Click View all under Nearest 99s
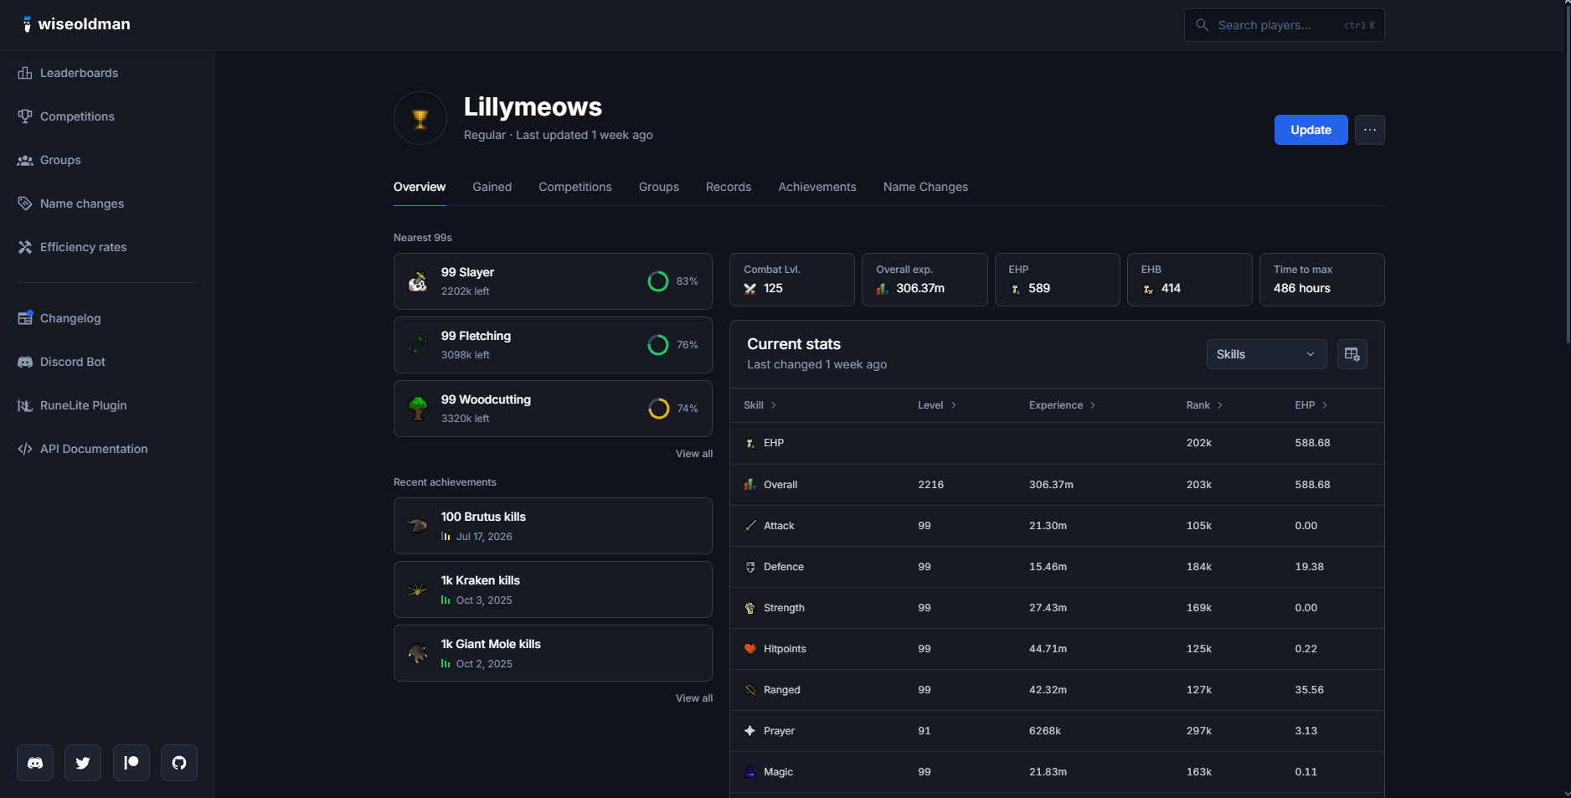 click(x=694, y=454)
